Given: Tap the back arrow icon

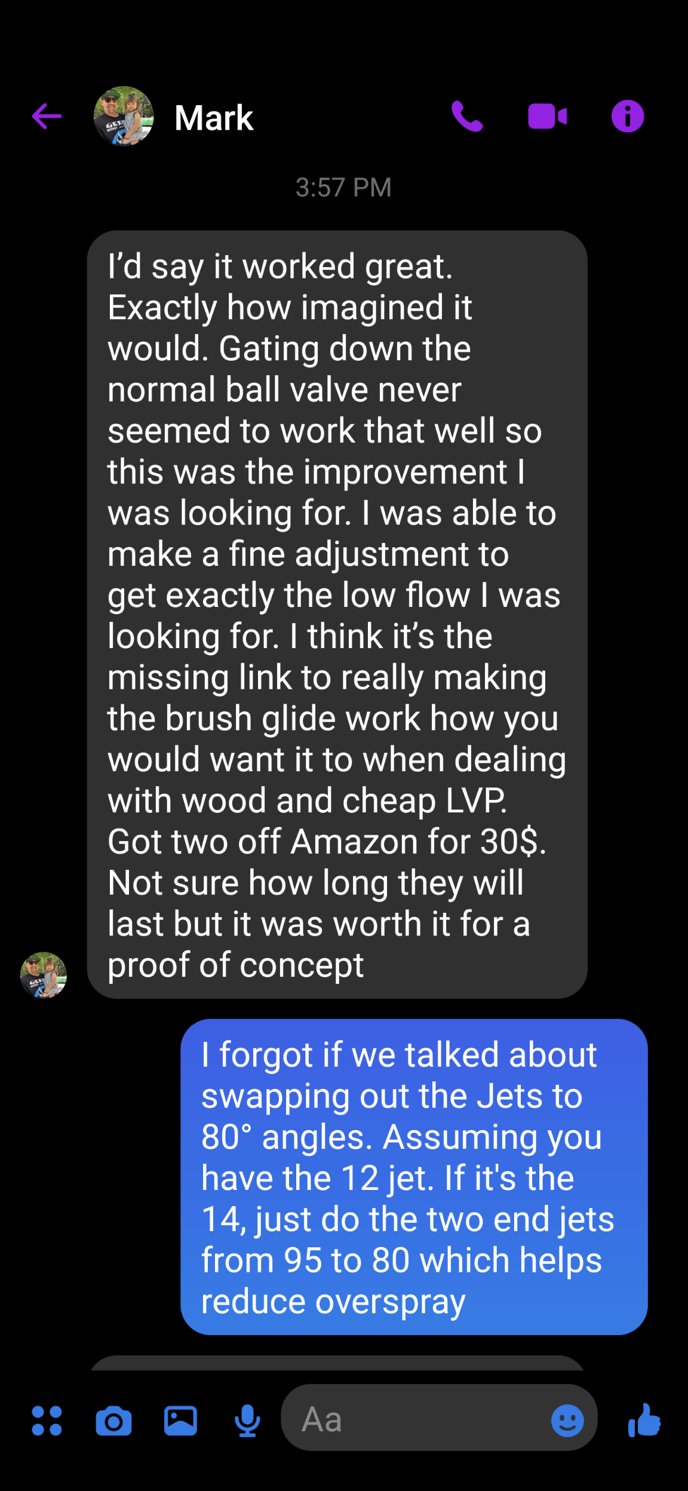Looking at the screenshot, I should point(47,116).
